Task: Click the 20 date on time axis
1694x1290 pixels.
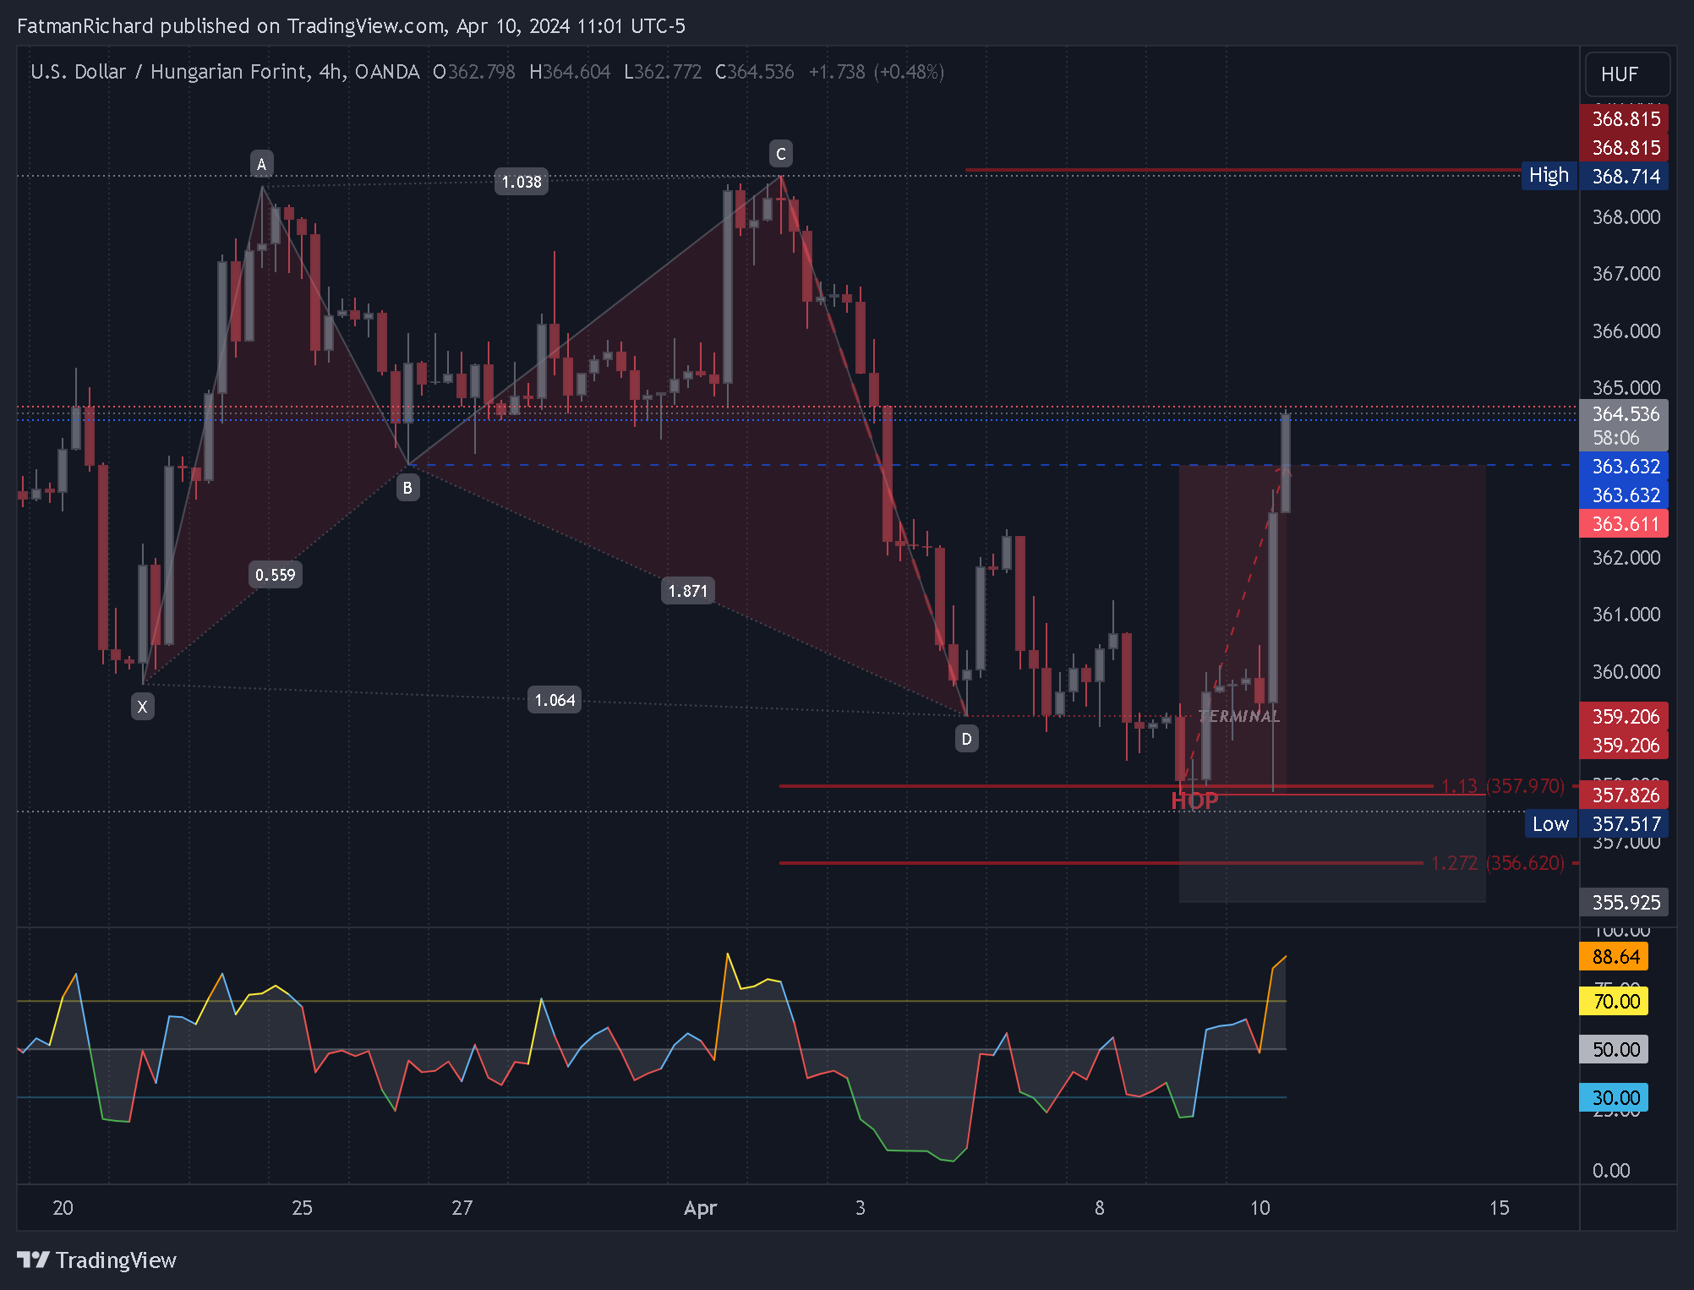Action: click(x=63, y=1208)
